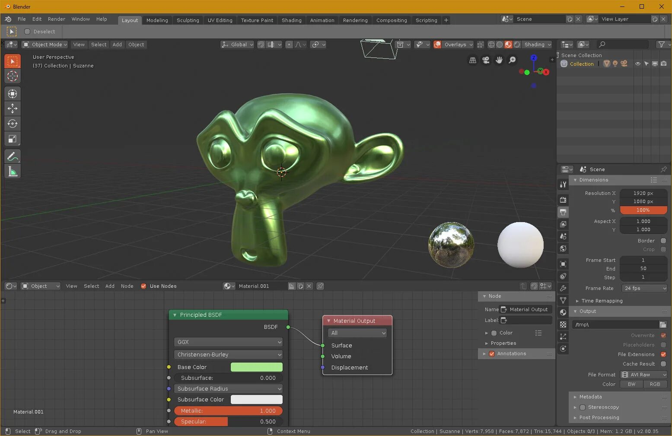Viewport: 672px width, 436px height.
Task: Open the Add menu in 3D viewport header
Action: (x=117, y=45)
